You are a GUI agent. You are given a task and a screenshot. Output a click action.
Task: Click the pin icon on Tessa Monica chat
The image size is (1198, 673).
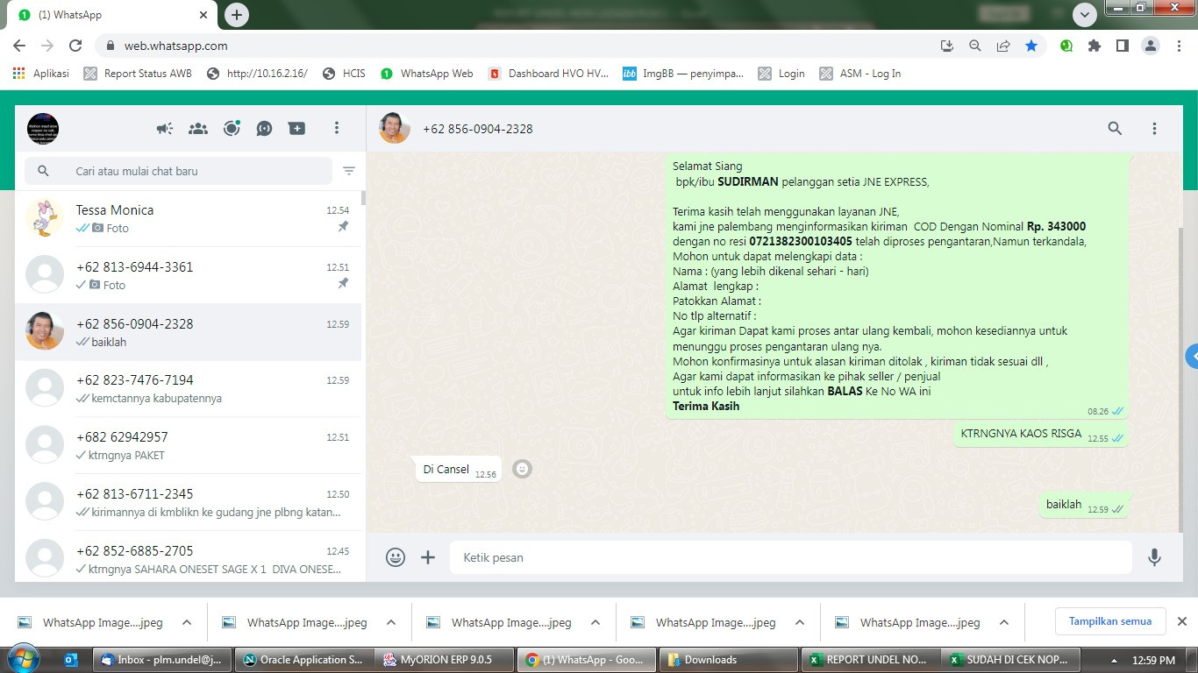[343, 226]
